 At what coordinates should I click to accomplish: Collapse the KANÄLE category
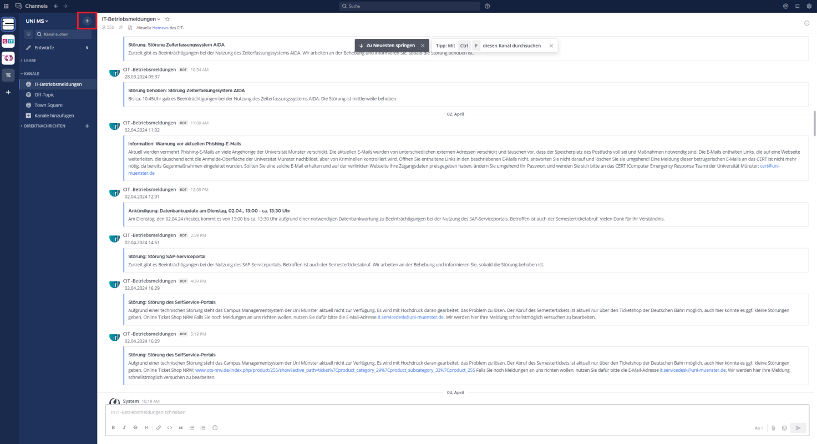(x=30, y=73)
